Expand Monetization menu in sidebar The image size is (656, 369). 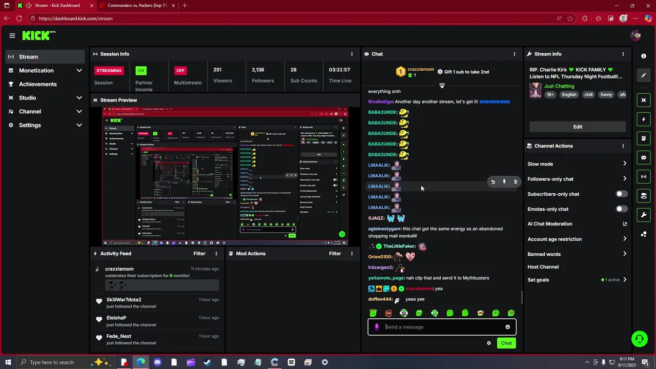(x=79, y=70)
